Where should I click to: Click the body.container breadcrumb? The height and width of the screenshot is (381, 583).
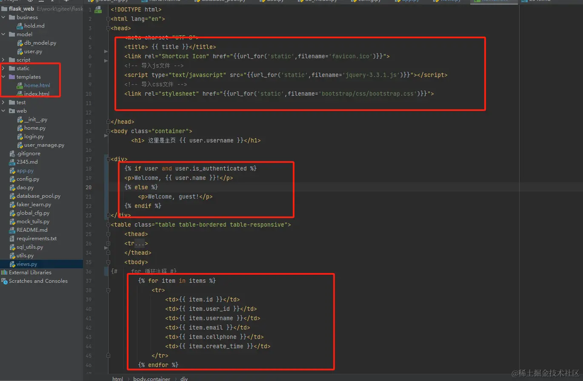click(x=151, y=378)
